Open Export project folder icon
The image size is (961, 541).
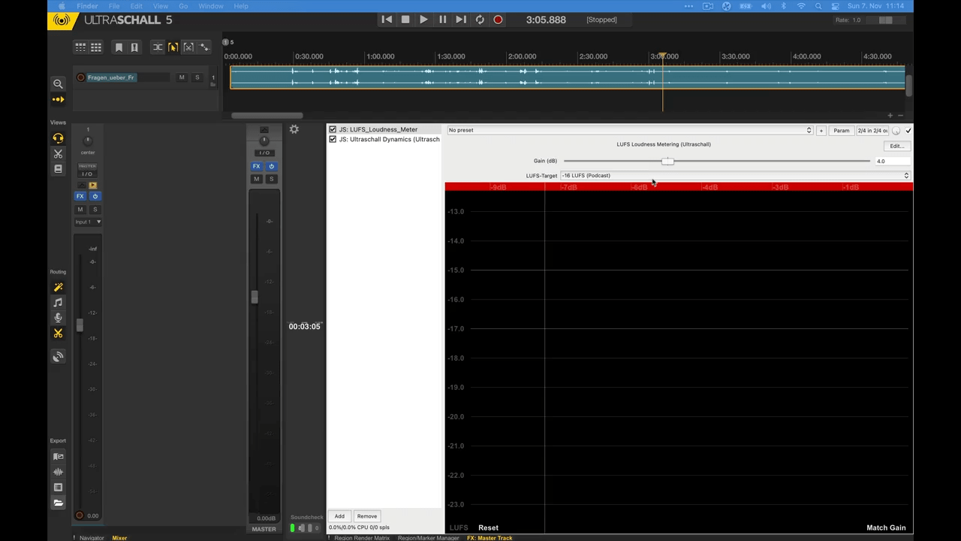point(58,503)
